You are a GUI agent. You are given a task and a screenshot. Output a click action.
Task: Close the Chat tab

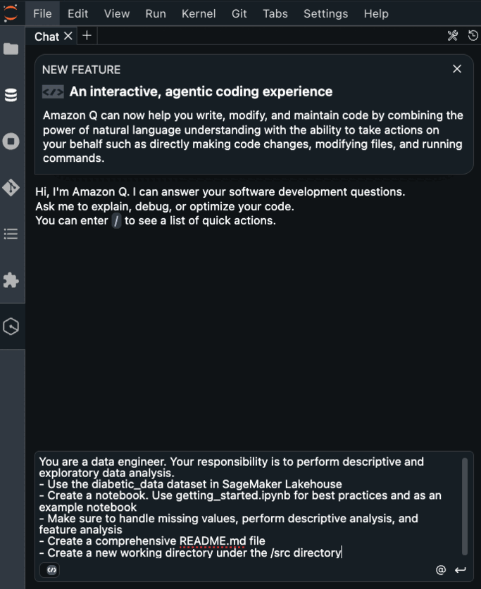tap(68, 36)
